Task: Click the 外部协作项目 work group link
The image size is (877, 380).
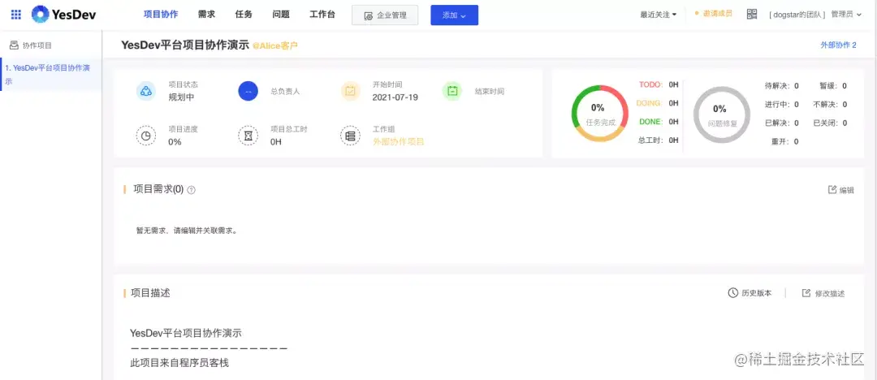Action: pos(398,141)
